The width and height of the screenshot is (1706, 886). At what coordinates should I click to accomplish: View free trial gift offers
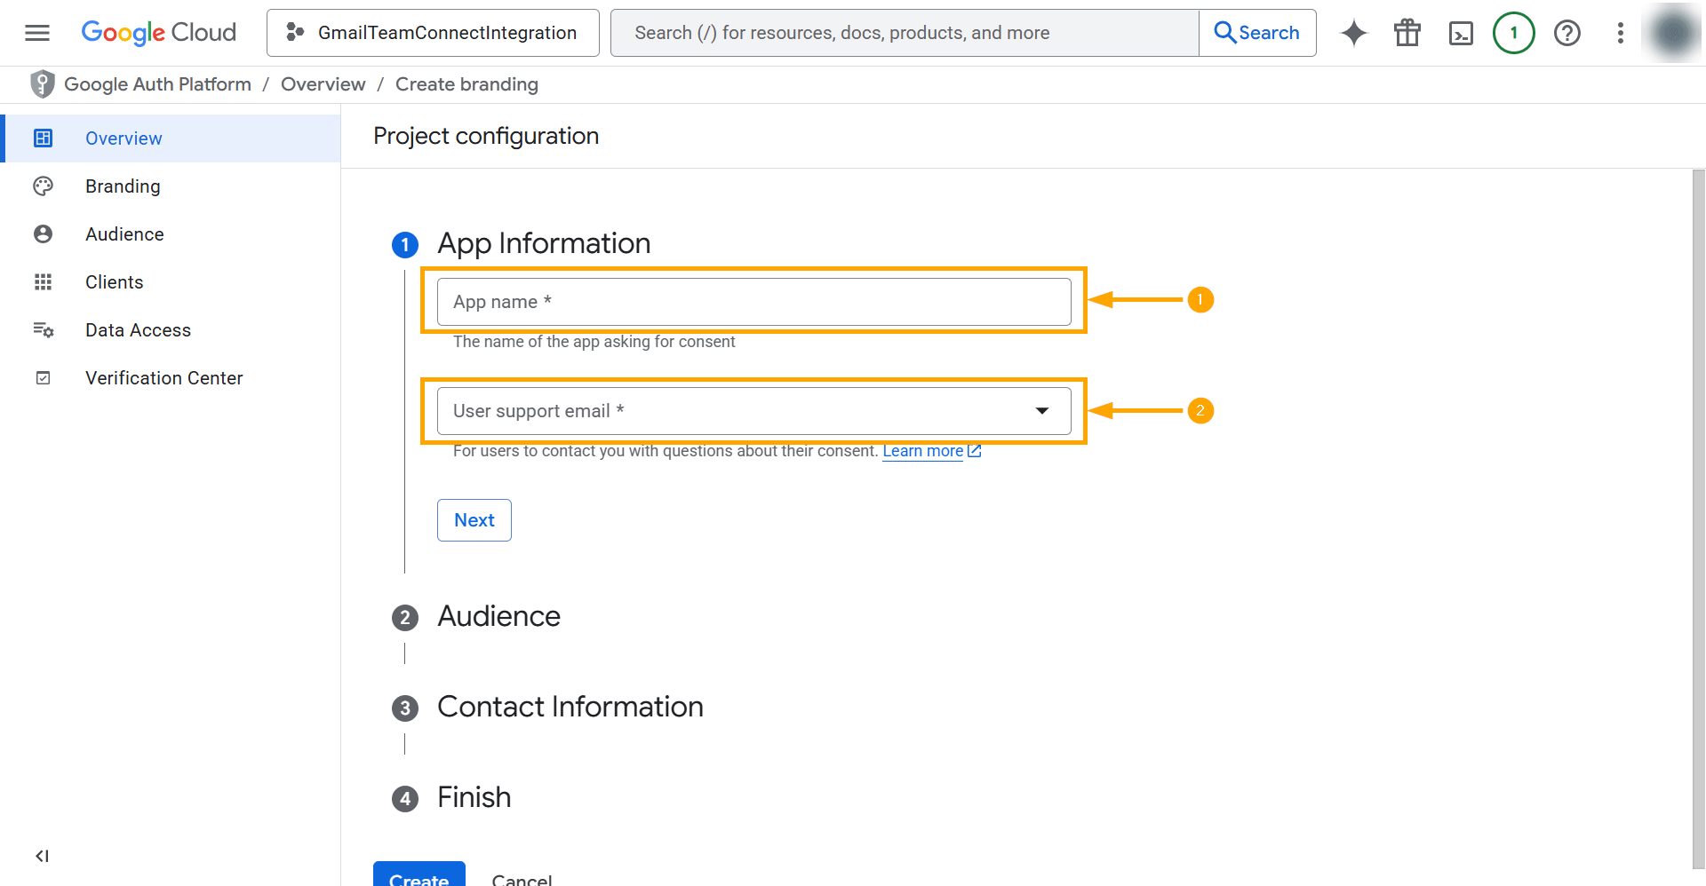(1407, 33)
